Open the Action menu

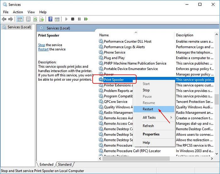tap(18, 12)
